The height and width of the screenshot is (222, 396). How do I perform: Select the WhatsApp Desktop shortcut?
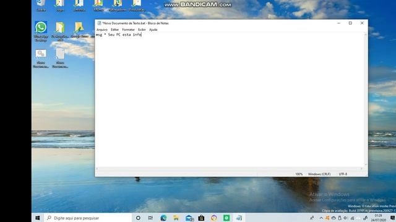41,31
